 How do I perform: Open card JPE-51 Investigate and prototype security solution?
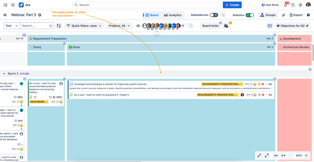click(x=171, y=86)
